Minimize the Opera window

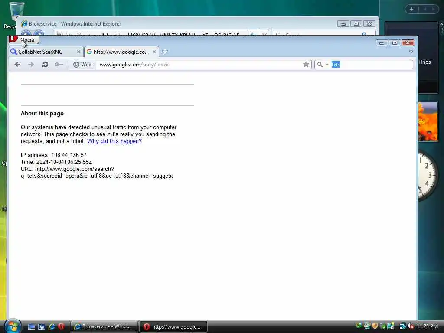point(382,43)
